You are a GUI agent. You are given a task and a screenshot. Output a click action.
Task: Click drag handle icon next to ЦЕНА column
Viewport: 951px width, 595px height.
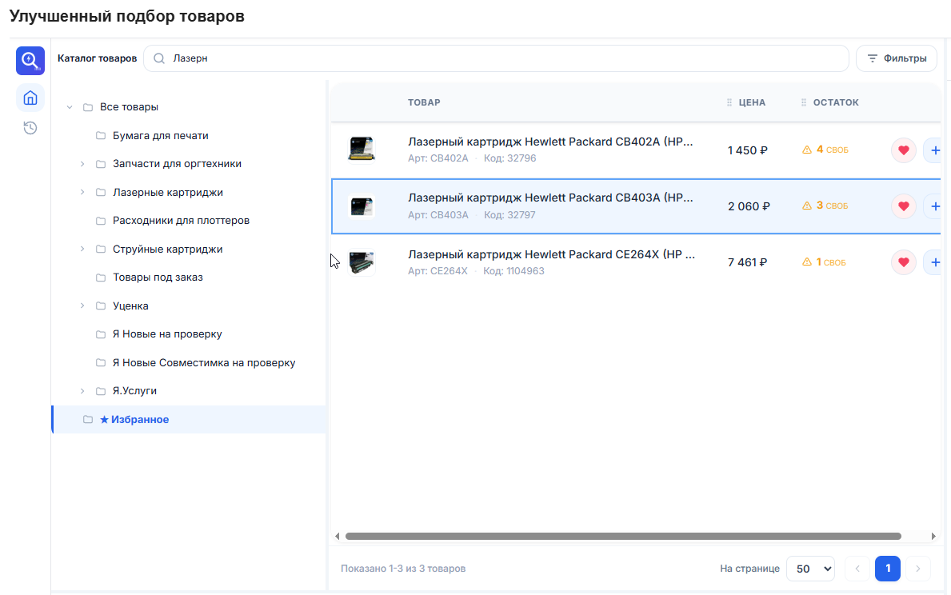(x=729, y=102)
